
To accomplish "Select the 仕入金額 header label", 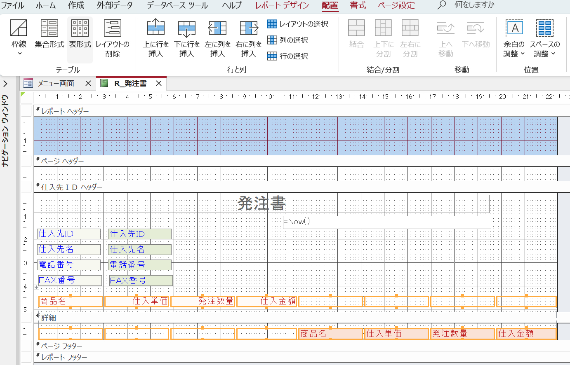I will click(x=266, y=302).
